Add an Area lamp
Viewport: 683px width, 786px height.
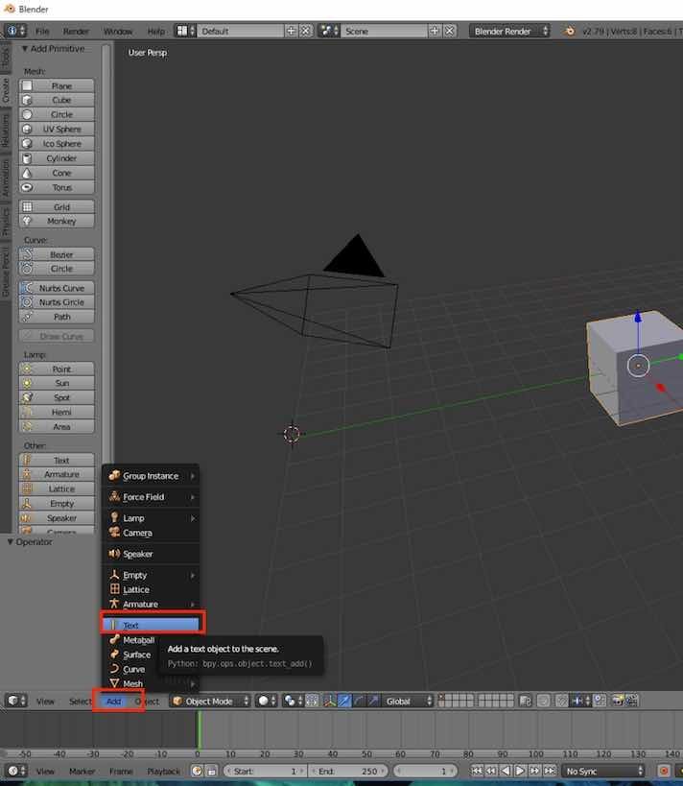point(57,426)
